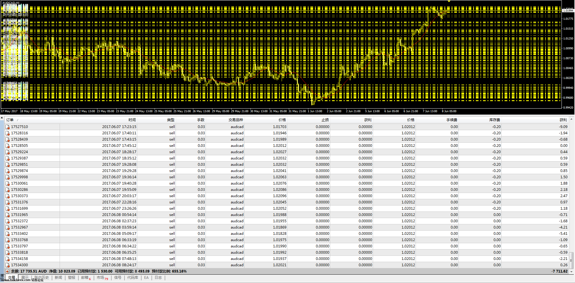Sort orders by the 交易品种 column header
This screenshot has height=283, width=575.
(225, 120)
